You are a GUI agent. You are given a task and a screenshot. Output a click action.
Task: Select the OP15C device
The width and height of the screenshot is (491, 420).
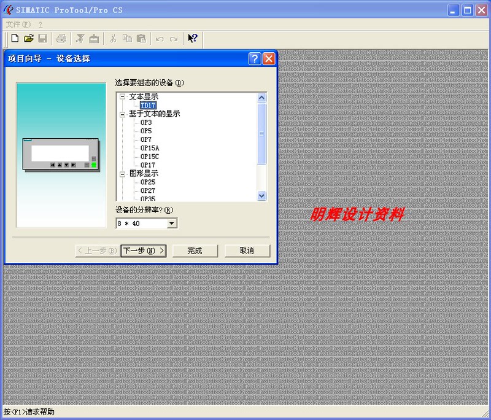150,157
